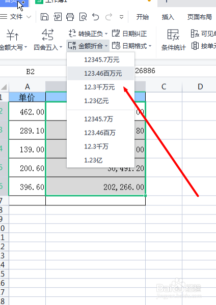The width and height of the screenshot is (216, 305).
Task: Select 12345.7万 from the menu
Action: click(100, 119)
